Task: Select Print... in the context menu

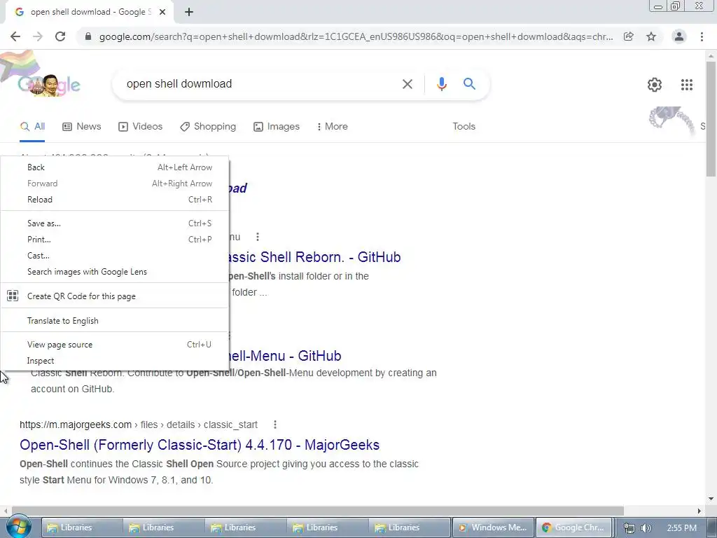Action: [x=114, y=240]
